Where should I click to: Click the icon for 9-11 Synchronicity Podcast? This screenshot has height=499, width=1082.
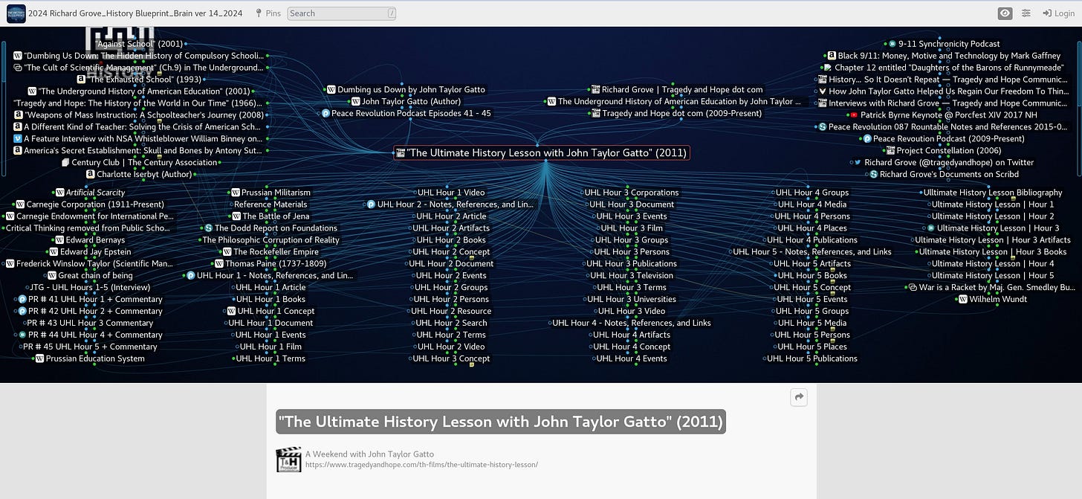coord(893,43)
